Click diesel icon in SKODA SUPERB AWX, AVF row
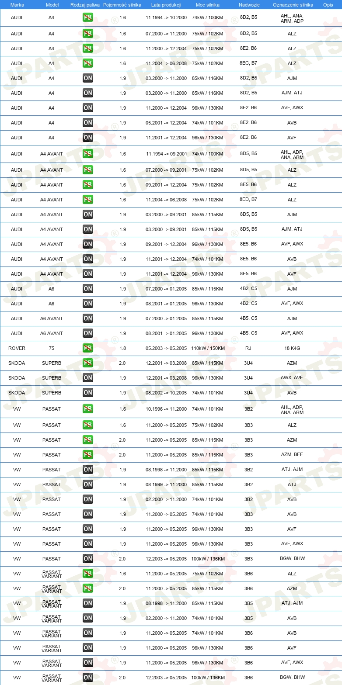This screenshot has width=342, height=685. click(88, 378)
